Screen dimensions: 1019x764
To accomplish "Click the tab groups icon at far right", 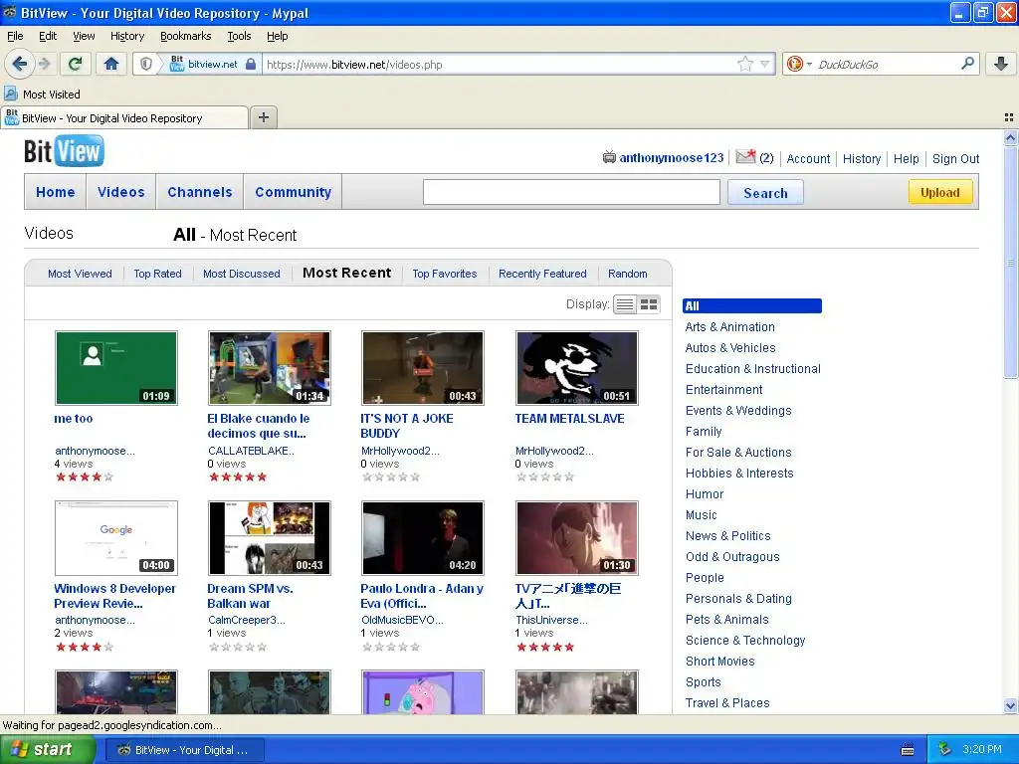I will [1009, 117].
